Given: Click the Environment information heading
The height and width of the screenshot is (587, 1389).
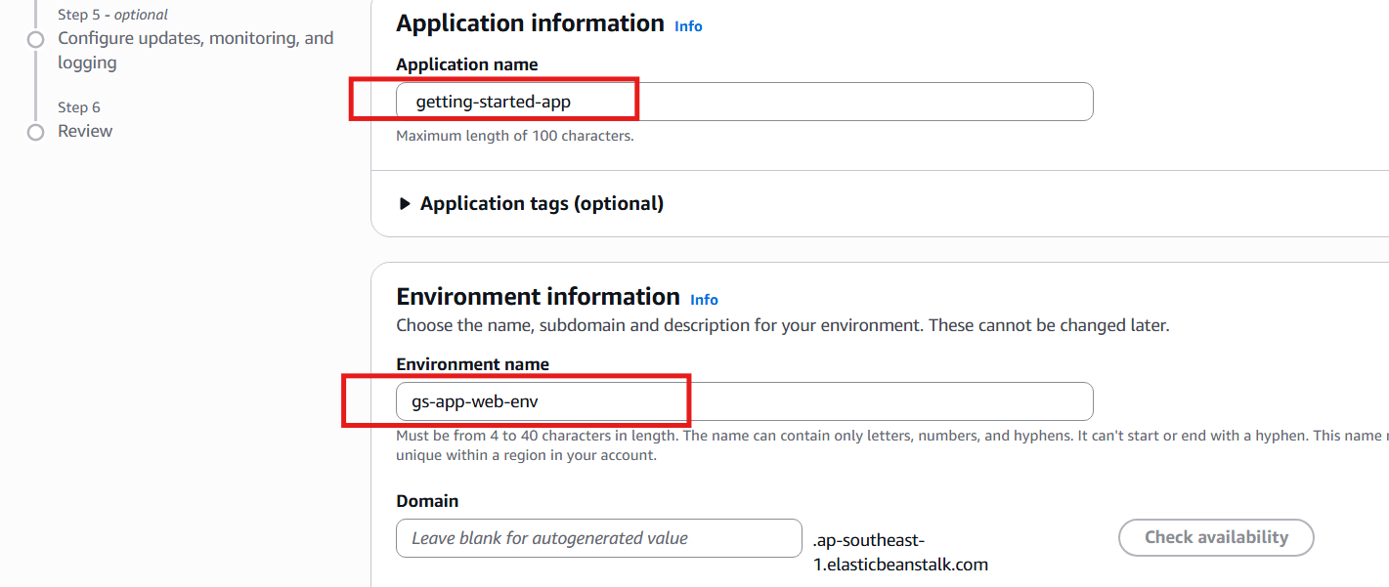Looking at the screenshot, I should pyautogui.click(x=538, y=297).
